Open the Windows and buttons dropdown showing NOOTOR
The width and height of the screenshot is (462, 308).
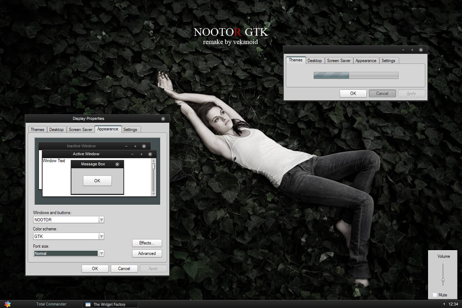[x=101, y=219]
